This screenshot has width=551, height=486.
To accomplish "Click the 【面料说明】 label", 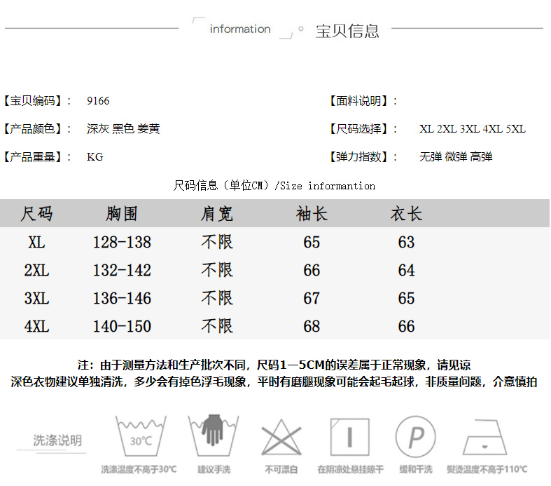I will point(358,101).
